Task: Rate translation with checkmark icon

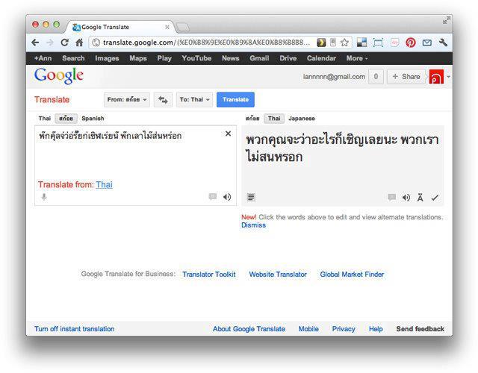Action: pos(435,198)
